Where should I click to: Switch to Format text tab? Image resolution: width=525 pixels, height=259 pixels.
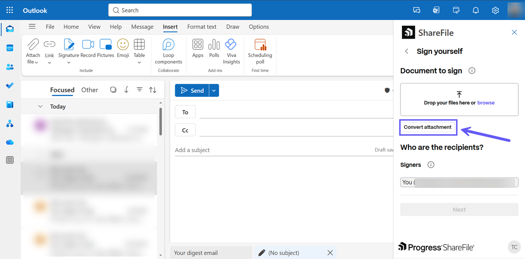(x=202, y=27)
